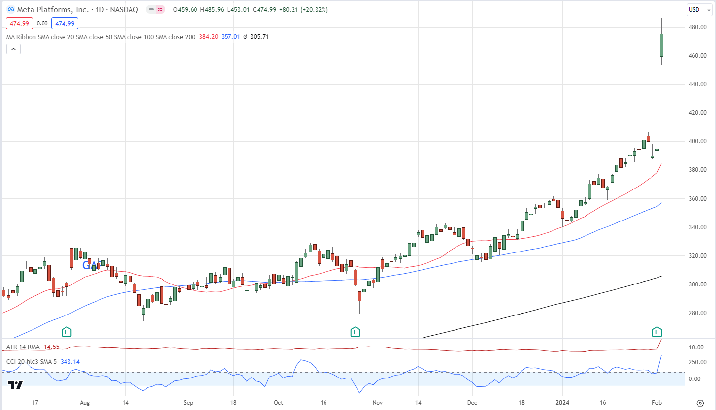716x410 pixels.
Task: Click the CCI value 343.14
Action: [70, 361]
